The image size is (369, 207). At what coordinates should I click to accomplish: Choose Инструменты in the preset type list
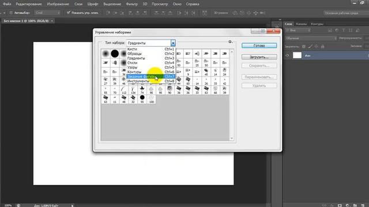pos(151,81)
